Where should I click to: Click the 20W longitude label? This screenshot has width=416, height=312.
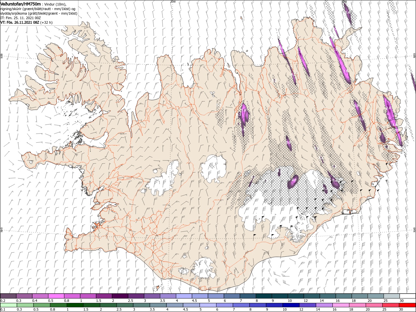pyautogui.click(x=173, y=2)
